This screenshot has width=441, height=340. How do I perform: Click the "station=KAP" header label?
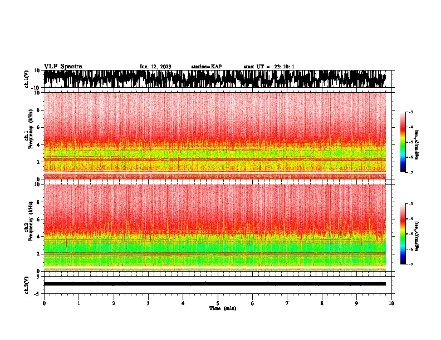click(207, 67)
